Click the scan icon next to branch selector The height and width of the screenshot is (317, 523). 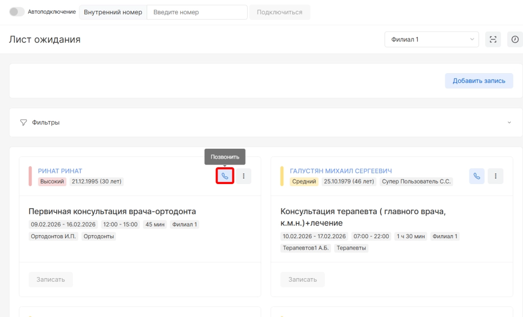(493, 39)
